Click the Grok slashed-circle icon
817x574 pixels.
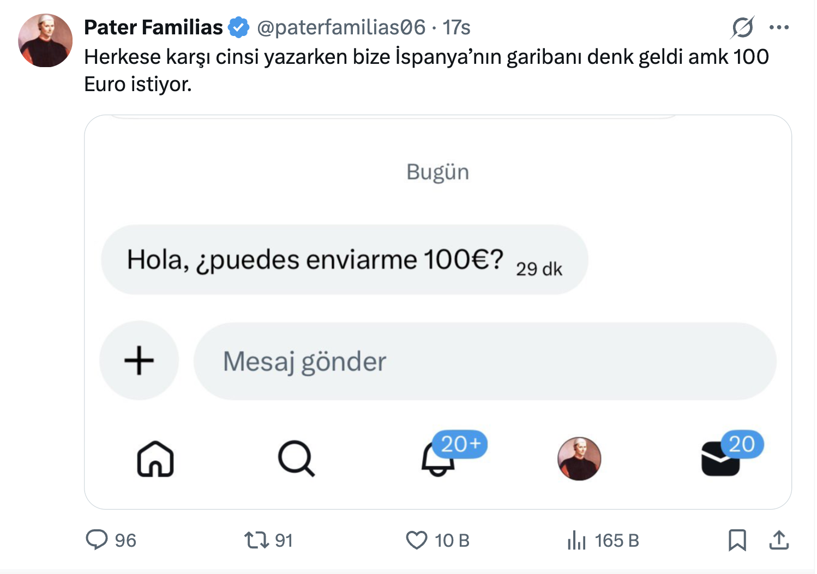coord(742,27)
